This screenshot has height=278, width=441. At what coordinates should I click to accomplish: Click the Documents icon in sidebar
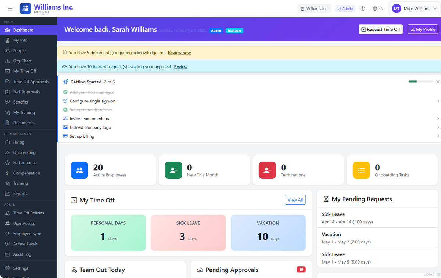coord(8,123)
